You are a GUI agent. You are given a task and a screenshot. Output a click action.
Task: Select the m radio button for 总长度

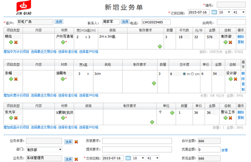point(184,74)
